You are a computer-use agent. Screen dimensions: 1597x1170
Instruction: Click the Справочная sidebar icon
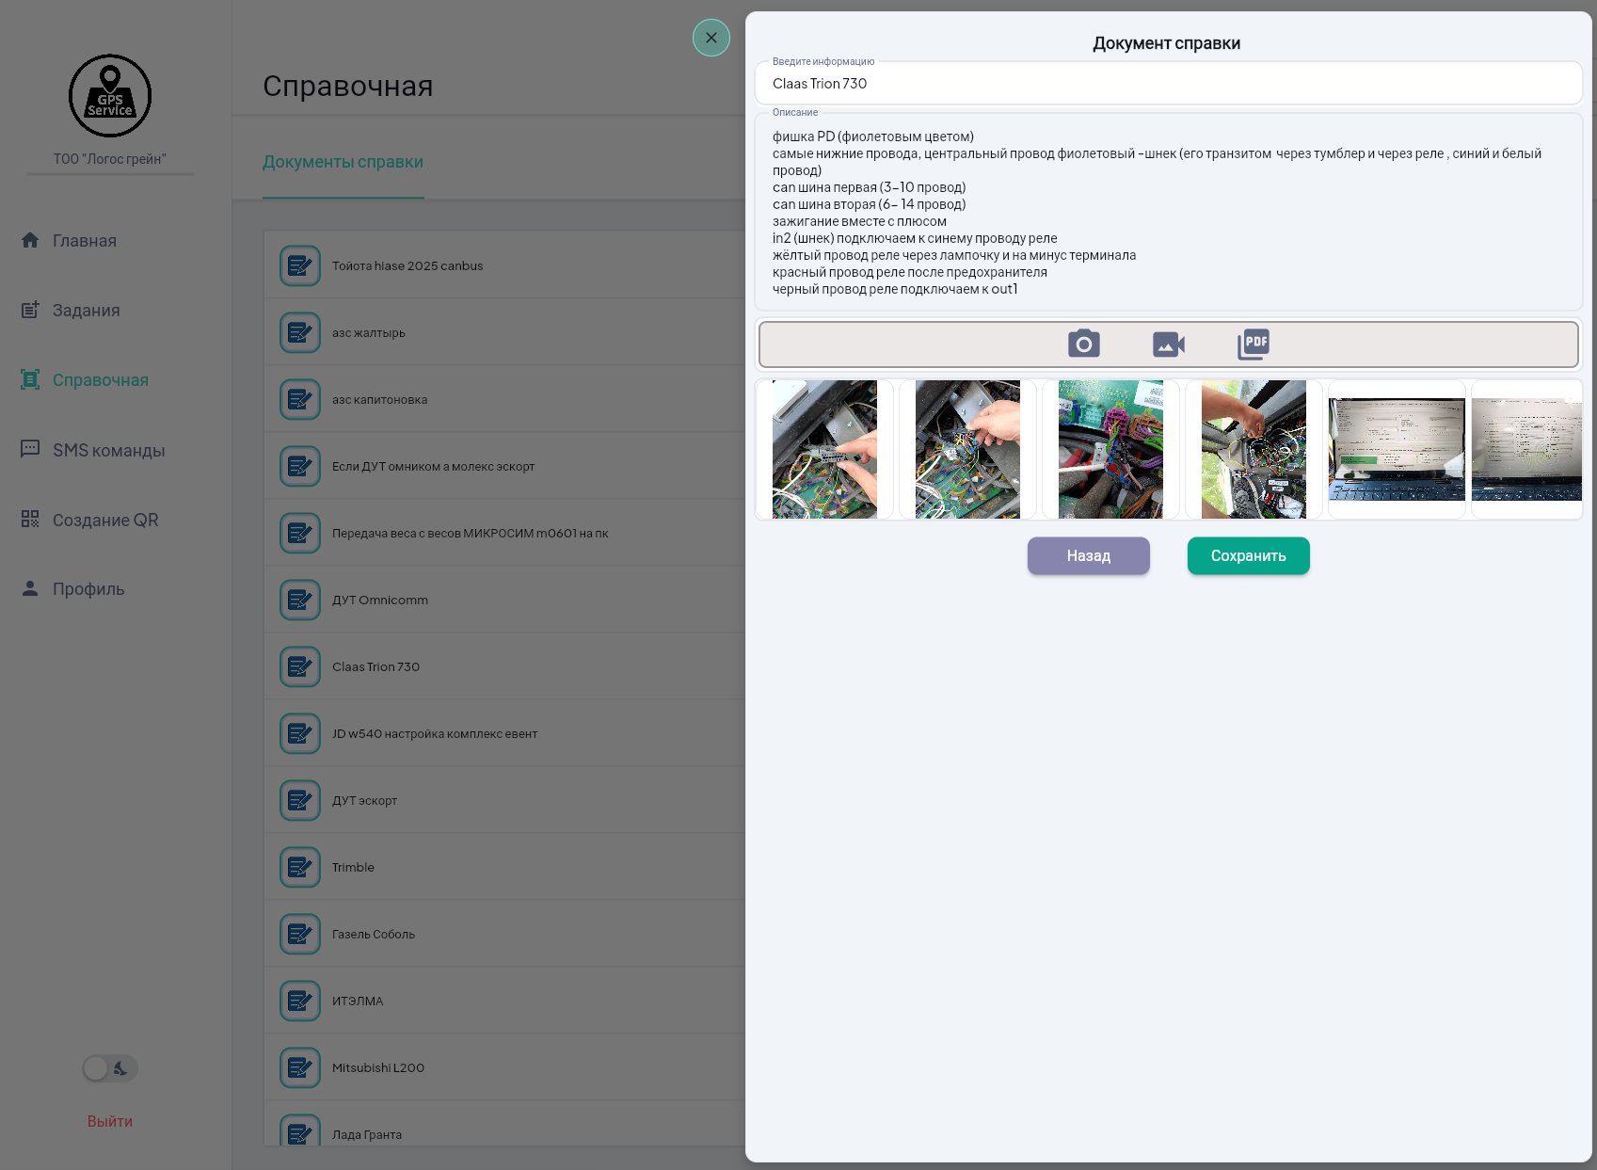click(x=30, y=379)
